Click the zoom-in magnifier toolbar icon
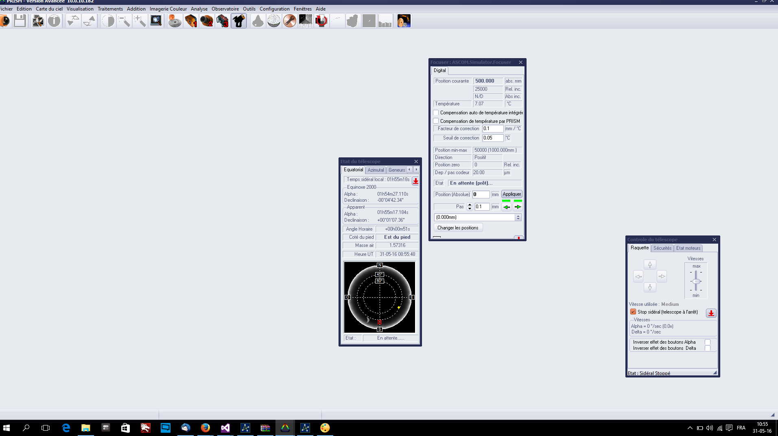Image resolution: width=778 pixels, height=436 pixels. [140, 21]
